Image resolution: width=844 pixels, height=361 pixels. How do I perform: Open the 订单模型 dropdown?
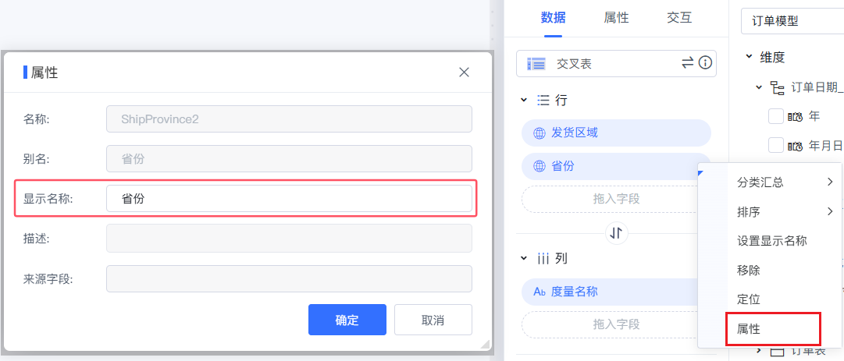click(792, 21)
